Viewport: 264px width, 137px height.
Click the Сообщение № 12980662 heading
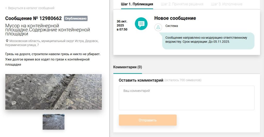pos(34,19)
